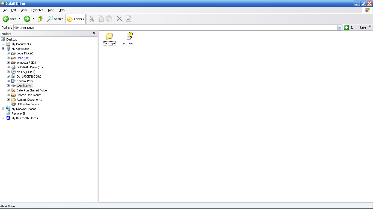The image size is (373, 209).
Task: Close the Folders pane
Action: pyautogui.click(x=94, y=33)
